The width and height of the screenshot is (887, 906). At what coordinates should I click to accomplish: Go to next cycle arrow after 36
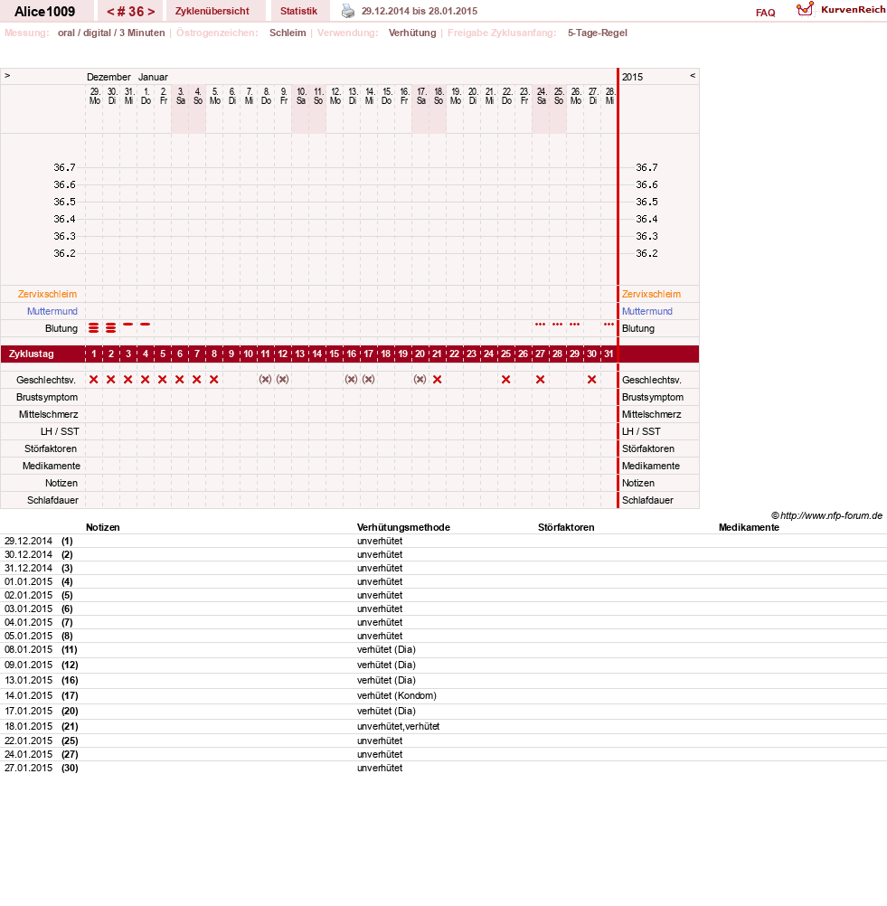[151, 12]
